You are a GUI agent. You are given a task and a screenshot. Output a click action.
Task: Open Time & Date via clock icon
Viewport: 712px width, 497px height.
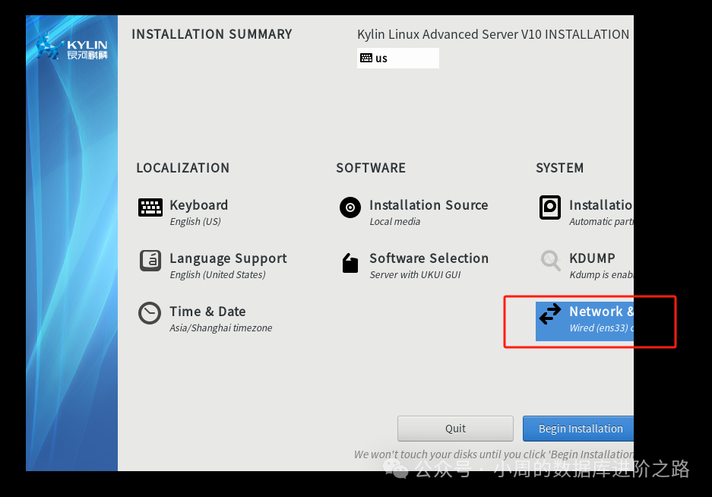click(x=150, y=313)
